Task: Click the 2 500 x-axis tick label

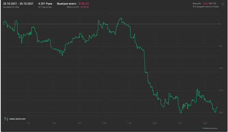Action: (129, 123)
